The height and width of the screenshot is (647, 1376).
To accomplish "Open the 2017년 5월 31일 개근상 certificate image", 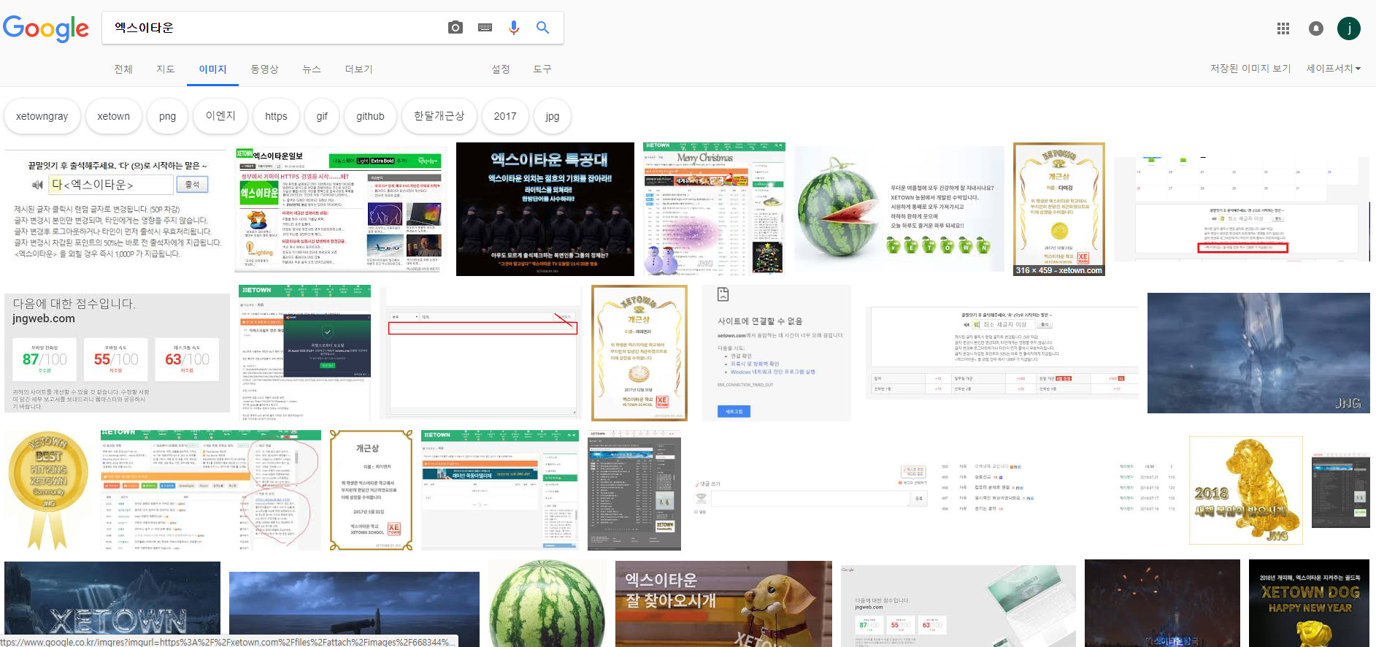I will coord(372,490).
